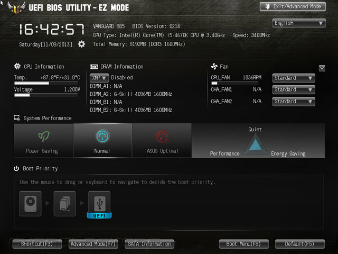Click the Performance triangle label

pyautogui.click(x=224, y=153)
